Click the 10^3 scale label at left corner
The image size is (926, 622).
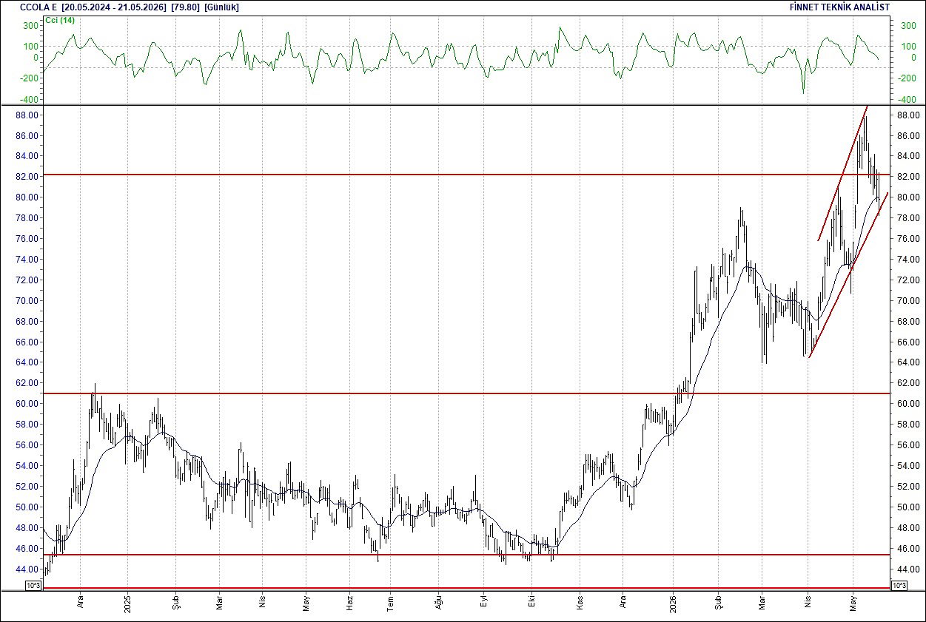pyautogui.click(x=33, y=586)
